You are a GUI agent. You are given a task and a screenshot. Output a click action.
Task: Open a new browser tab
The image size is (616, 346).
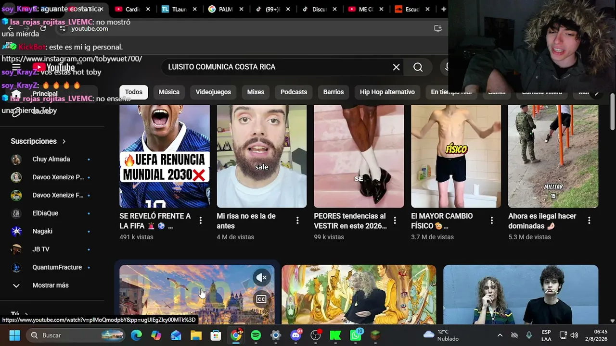point(444,9)
